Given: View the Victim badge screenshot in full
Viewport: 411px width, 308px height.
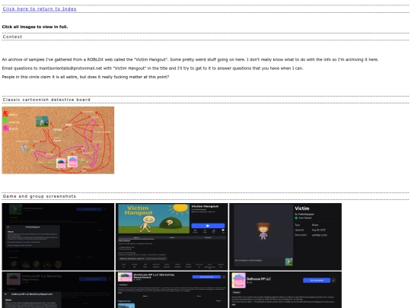Looking at the screenshot, I should click(x=285, y=237).
